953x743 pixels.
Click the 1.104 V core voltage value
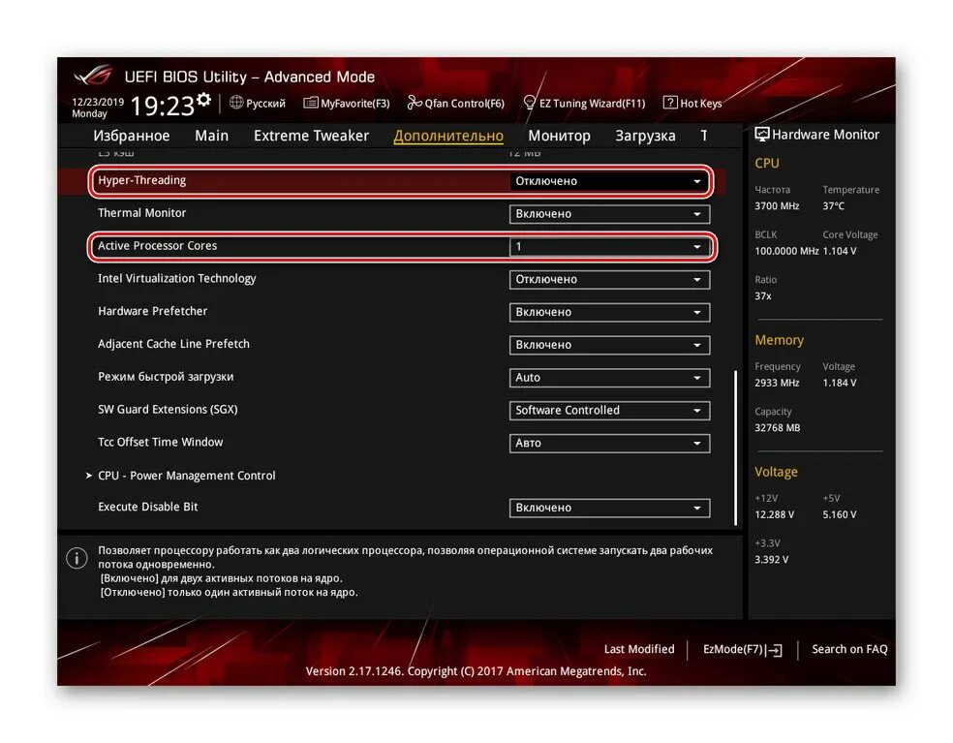pos(840,251)
